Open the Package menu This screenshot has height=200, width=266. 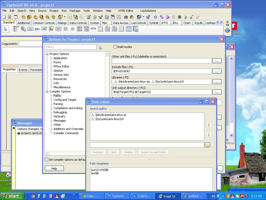coord(75,10)
